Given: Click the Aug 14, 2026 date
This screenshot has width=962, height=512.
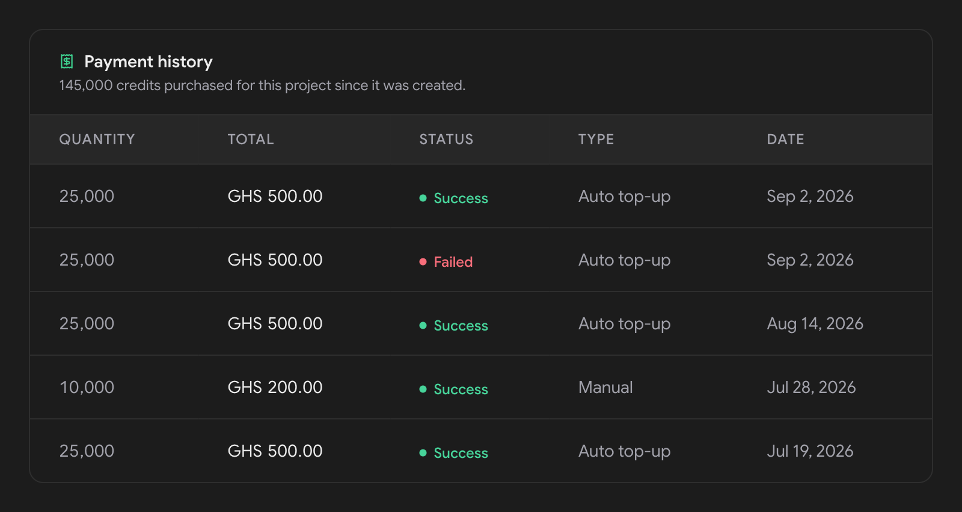Looking at the screenshot, I should coord(815,324).
